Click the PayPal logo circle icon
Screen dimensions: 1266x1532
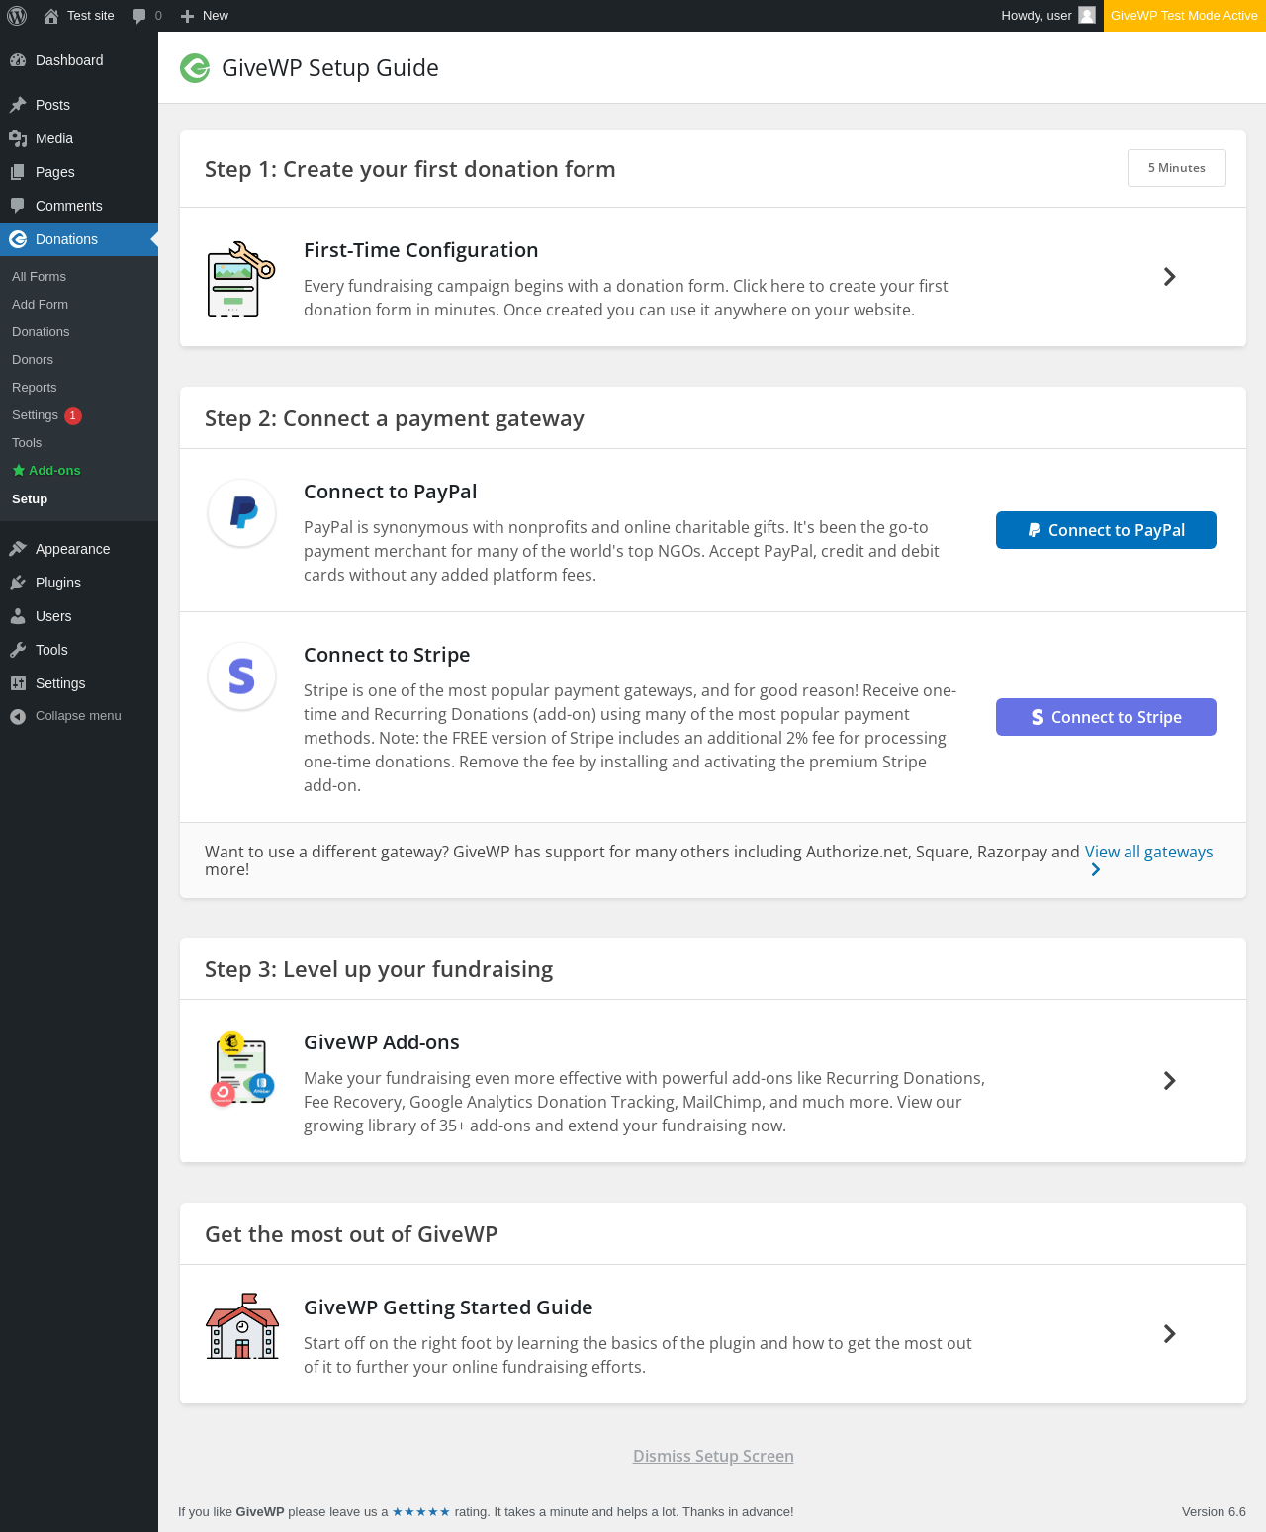242,512
